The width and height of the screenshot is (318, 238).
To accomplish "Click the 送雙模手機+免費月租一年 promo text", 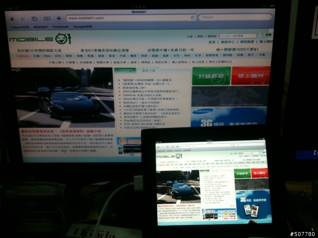I will pos(171,50).
